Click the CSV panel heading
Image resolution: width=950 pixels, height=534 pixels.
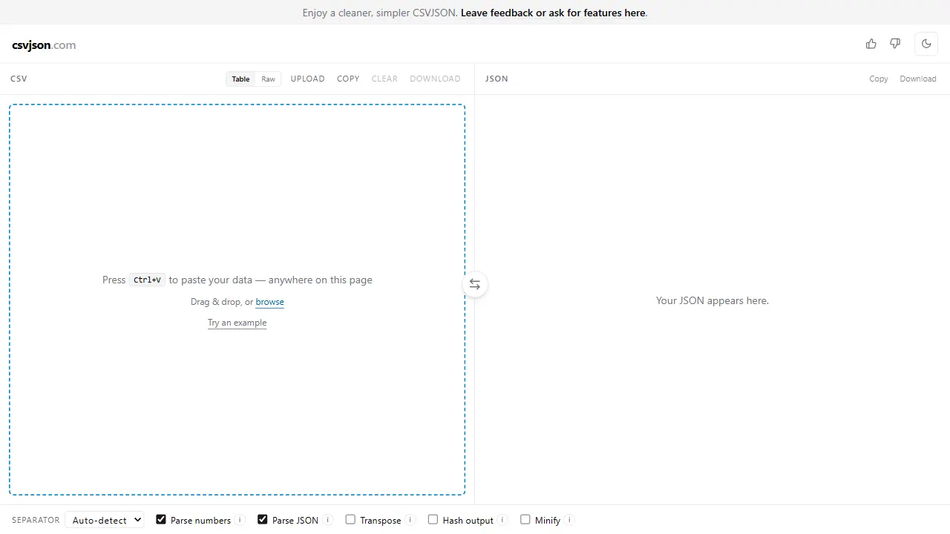pos(19,79)
